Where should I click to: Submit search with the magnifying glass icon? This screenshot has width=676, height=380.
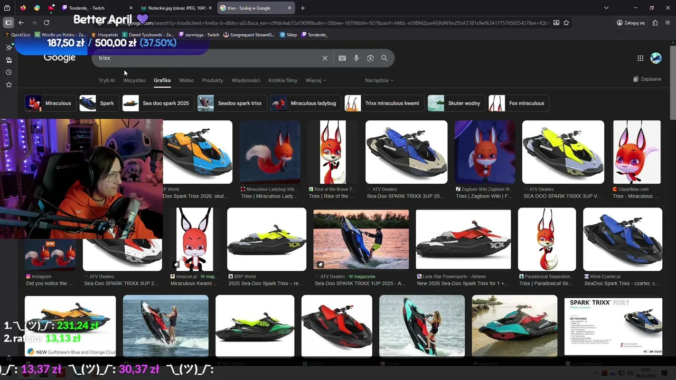point(384,58)
